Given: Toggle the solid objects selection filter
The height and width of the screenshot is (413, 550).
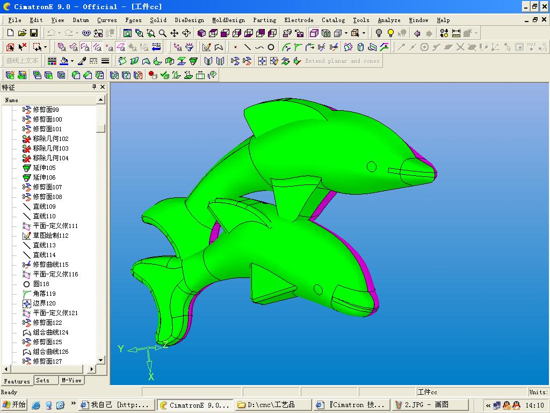Looking at the screenshot, I should click(x=62, y=47).
